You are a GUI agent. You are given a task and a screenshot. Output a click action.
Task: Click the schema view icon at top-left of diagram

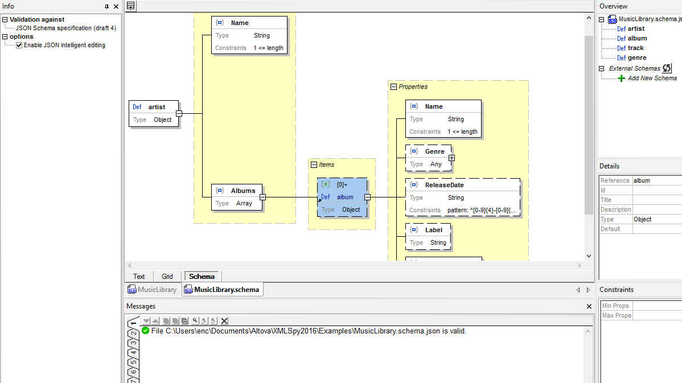tap(131, 6)
